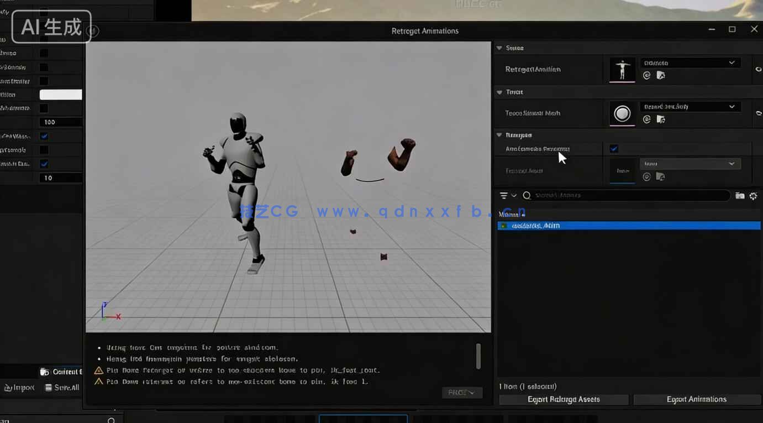
Task: Open the top Source asset dropdown
Action: (689, 63)
